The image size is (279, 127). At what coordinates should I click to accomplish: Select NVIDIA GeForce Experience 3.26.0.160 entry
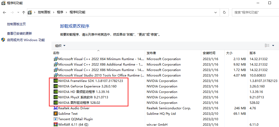point(87,86)
